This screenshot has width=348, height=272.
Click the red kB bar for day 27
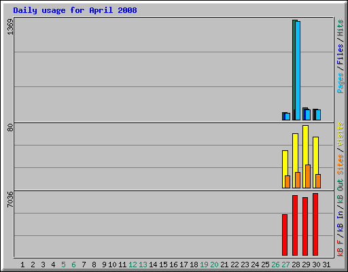coord(285,235)
